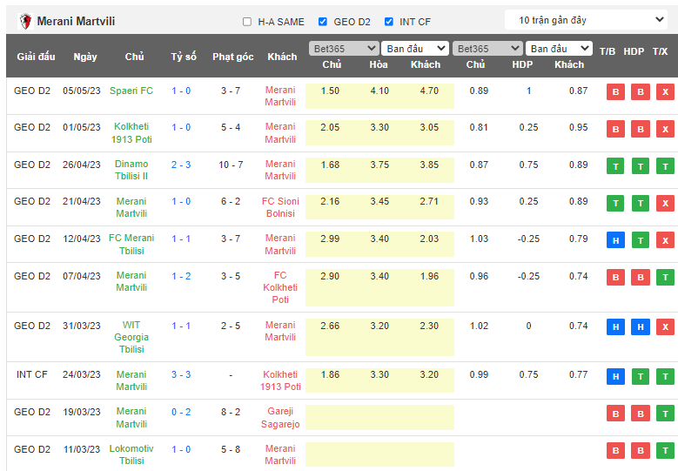Open FC Sioni Bolnisi away team link
678x471 pixels.
click(x=280, y=207)
